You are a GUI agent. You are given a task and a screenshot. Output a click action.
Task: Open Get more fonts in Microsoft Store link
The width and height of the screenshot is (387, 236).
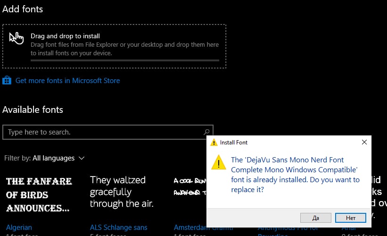click(x=67, y=81)
